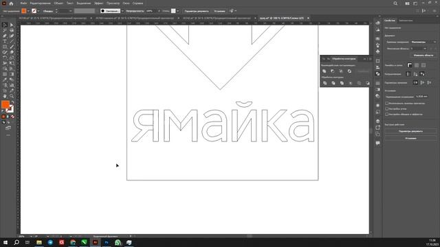Select the Selection tool black arrow
This screenshot has height=247, width=440.
[x=5, y=25]
